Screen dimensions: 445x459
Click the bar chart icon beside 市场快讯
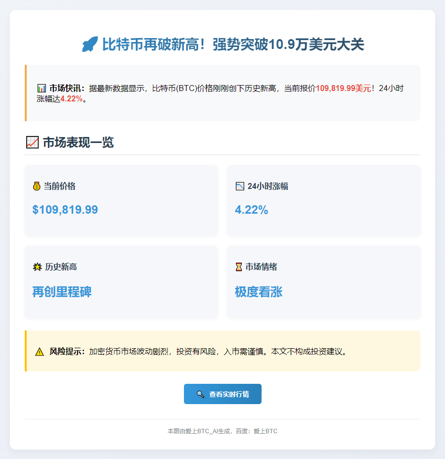pyautogui.click(x=42, y=88)
